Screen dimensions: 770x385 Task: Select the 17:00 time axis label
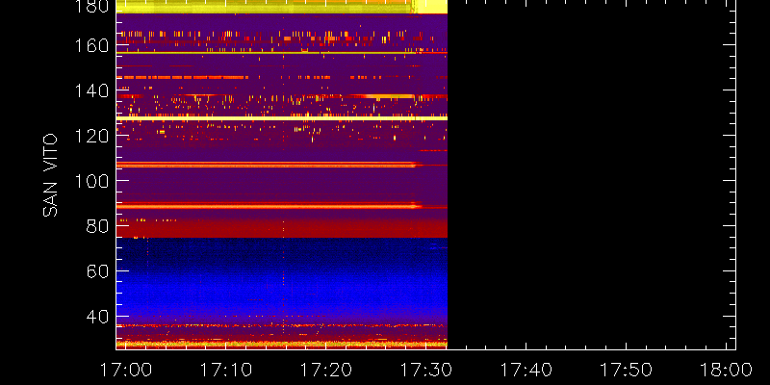124,370
